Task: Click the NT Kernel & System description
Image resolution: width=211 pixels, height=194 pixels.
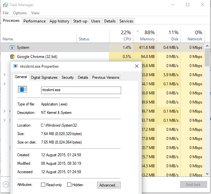Action: [56, 113]
